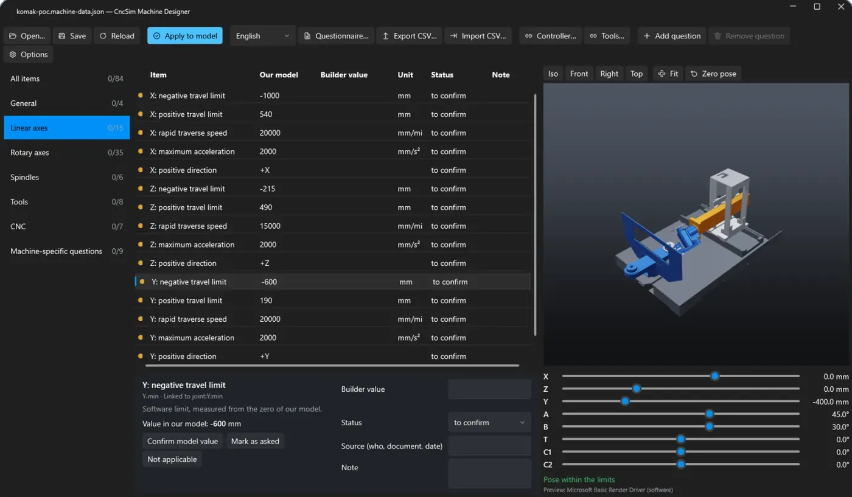852x497 pixels.
Task: Confirm model value for Y negative limit
Action: click(183, 441)
